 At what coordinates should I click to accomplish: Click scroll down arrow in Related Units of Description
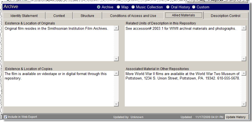[x=244, y=59]
